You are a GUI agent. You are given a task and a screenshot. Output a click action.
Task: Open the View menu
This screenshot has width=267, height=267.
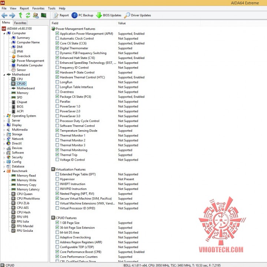13,8
